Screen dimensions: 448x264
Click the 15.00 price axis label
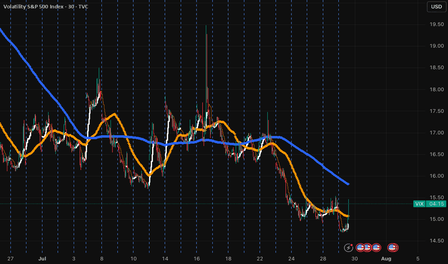[436, 219]
